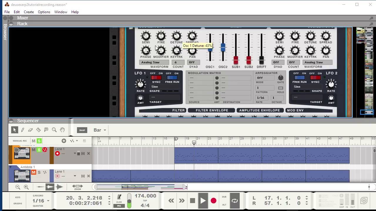Open Oscillator 2 Analog Saw waveform selector
Screen dimensions: 376x211
click(x=318, y=62)
